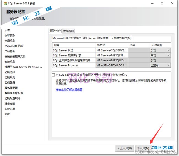Screen dimensions: 179x156
Task: Click the 帐户名 column header
Action: [112, 45]
